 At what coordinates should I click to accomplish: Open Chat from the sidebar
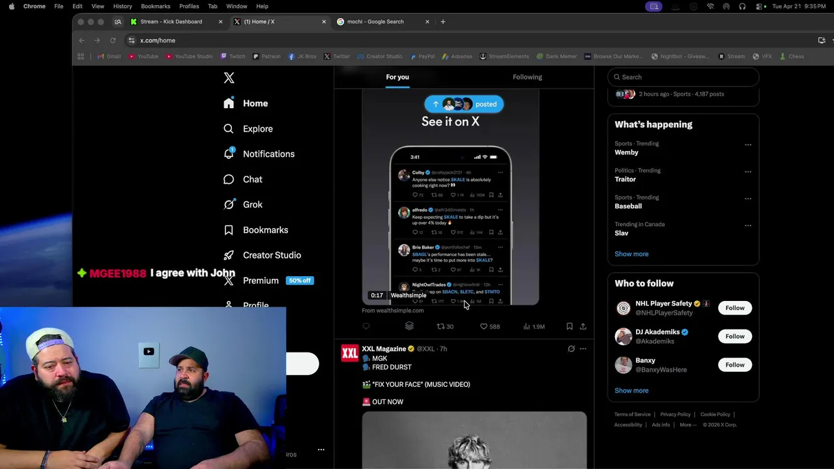click(x=242, y=179)
